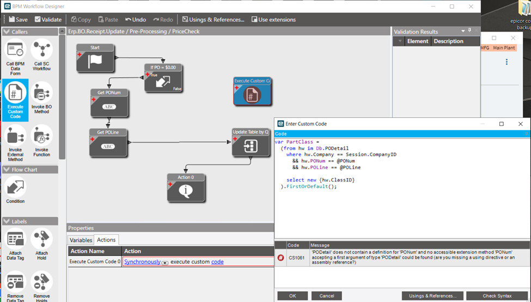Viewport: 531px width, 302px height.
Task: Click the red error icon in message list
Action: [280, 258]
